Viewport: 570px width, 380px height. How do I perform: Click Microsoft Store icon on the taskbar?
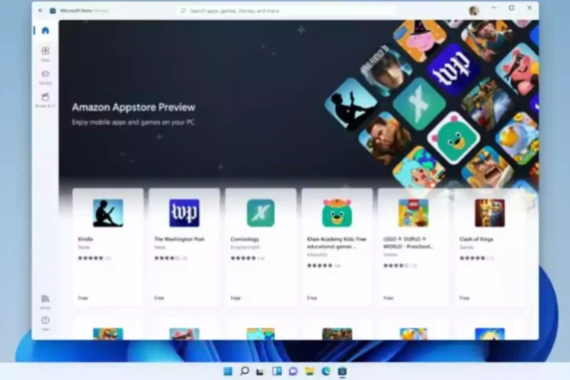tap(342, 371)
